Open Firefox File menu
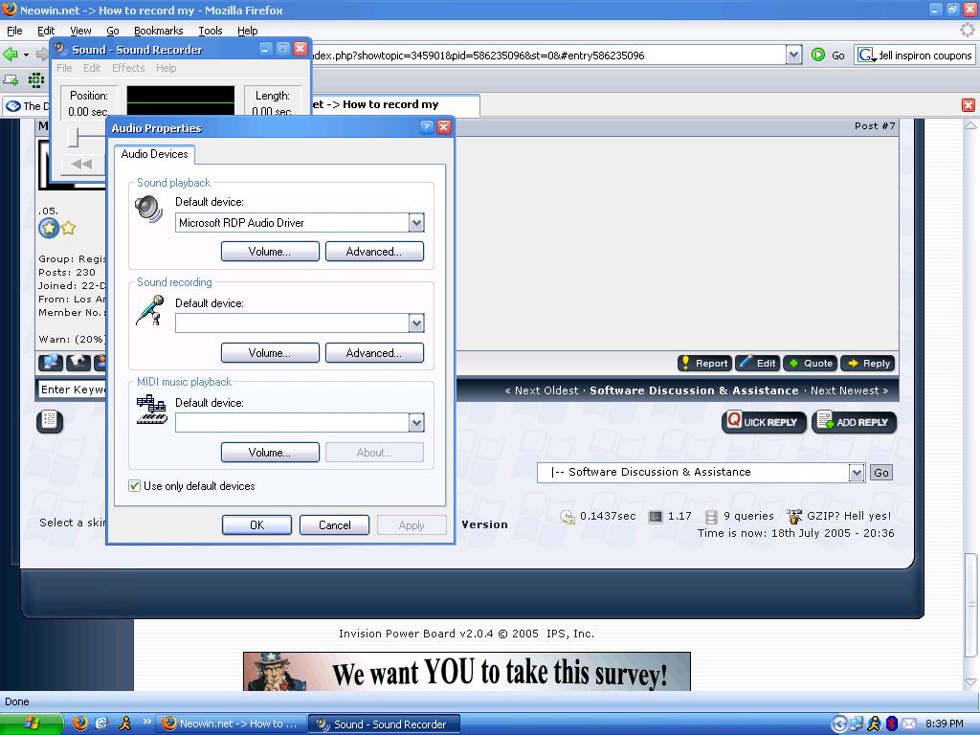The width and height of the screenshot is (980, 735). [14, 30]
